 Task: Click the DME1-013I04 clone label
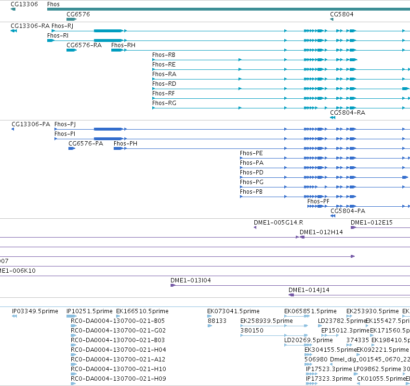pyautogui.click(x=191, y=280)
